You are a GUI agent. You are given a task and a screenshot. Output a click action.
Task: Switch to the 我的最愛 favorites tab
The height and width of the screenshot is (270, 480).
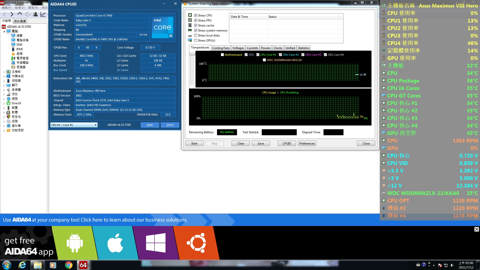click(x=20, y=21)
